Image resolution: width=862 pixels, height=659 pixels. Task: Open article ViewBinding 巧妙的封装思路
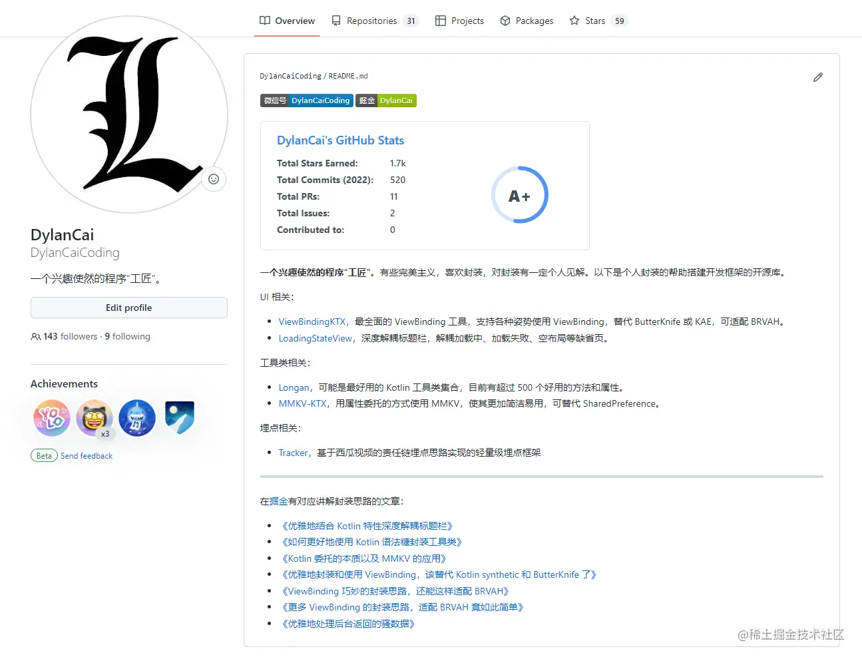pyautogui.click(x=395, y=591)
